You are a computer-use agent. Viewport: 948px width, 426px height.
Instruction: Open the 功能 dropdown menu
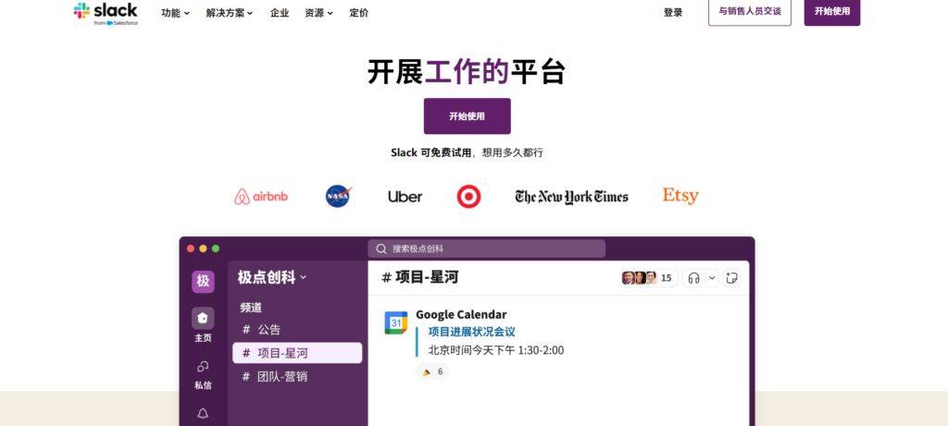click(x=175, y=13)
